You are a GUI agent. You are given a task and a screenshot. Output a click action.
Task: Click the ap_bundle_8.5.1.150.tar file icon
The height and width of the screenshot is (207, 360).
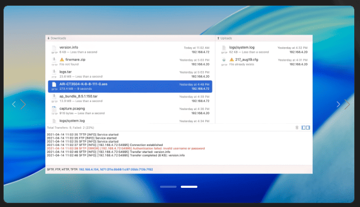(x=54, y=96)
